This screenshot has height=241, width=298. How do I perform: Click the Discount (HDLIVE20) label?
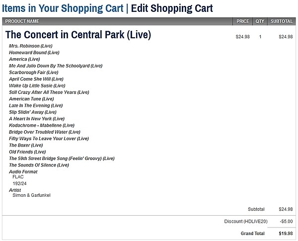tap(246, 222)
